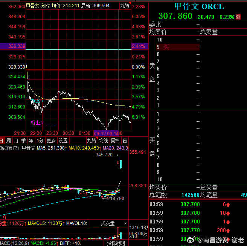This screenshot has width=247, height=246.
Task: Toggle the 复权 price adjustment option
Action: [x=115, y=141]
